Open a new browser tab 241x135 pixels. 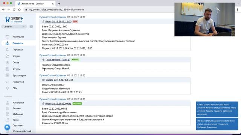coord(59,4)
